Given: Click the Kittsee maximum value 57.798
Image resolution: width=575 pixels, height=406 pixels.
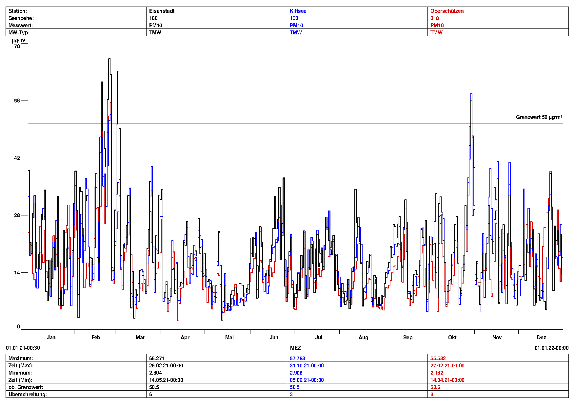Looking at the screenshot, I should point(297,358).
